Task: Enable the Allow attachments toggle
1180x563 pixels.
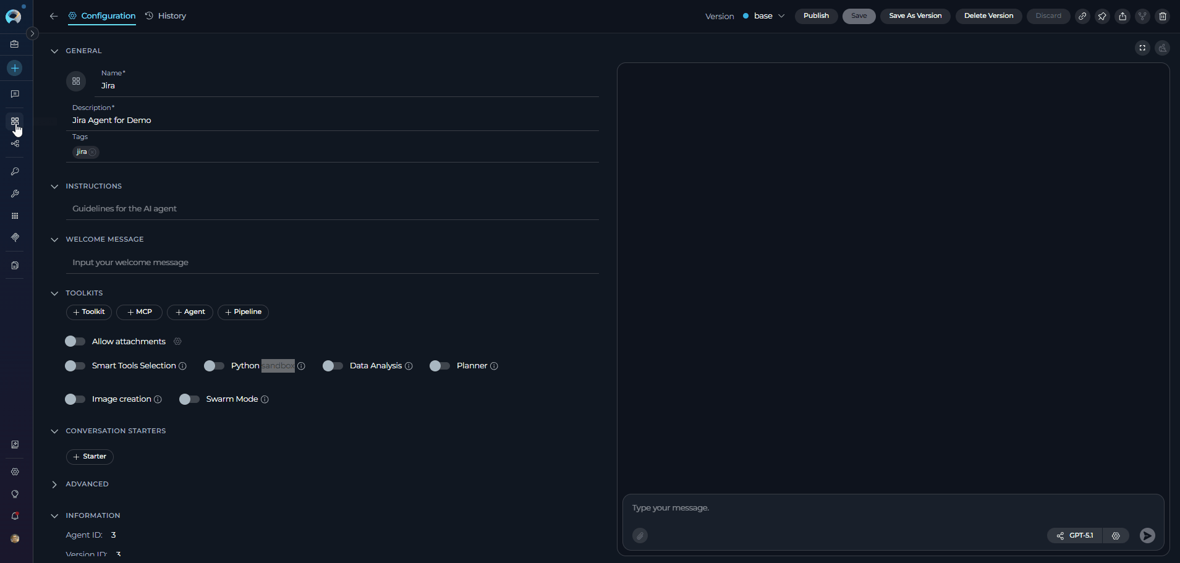Action: tap(75, 341)
